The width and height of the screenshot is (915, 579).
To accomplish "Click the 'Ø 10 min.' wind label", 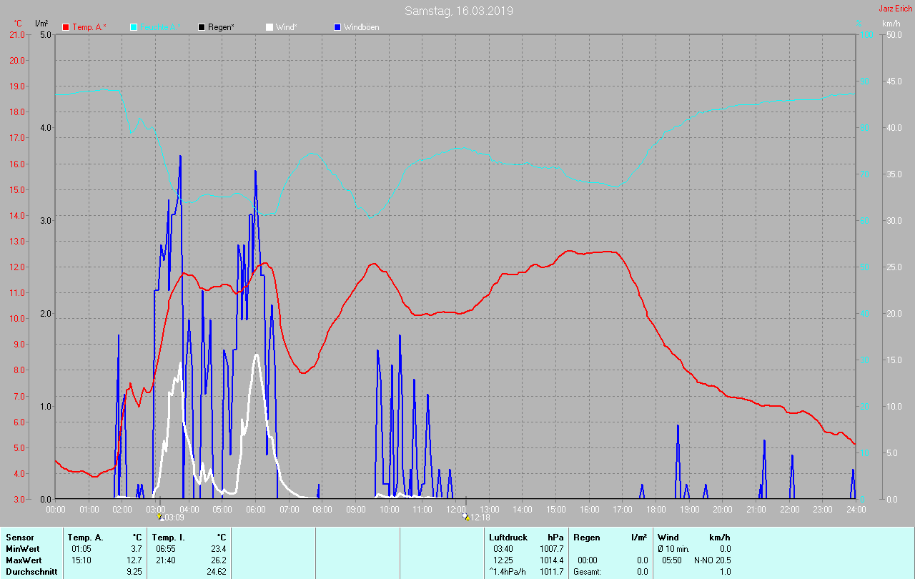I will point(673,548).
